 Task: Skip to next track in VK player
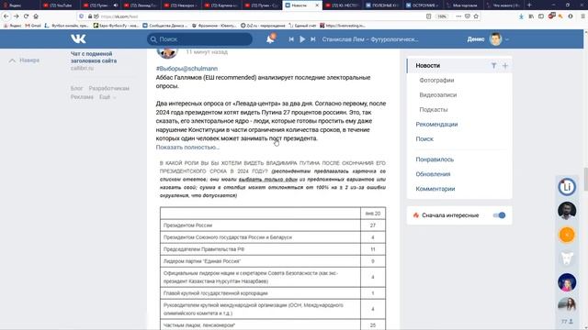click(312, 38)
